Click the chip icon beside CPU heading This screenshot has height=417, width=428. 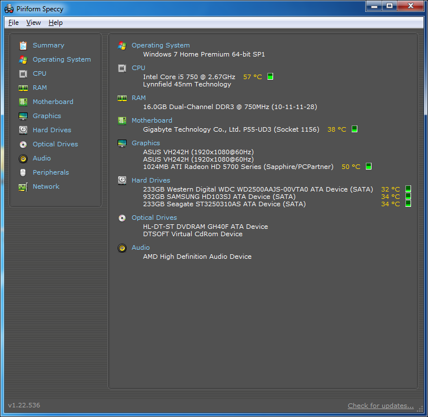122,68
